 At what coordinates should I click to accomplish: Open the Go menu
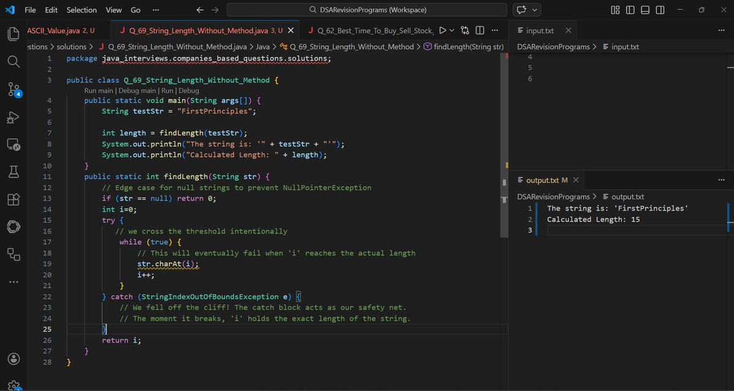(135, 10)
